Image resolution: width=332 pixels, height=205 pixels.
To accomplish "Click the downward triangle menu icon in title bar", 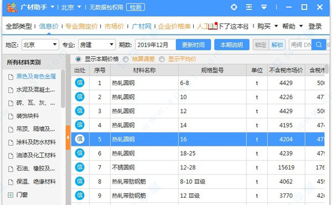I will pos(264,7).
